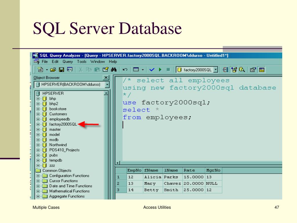Click the Cursor Functions folder icon

point(45,181)
